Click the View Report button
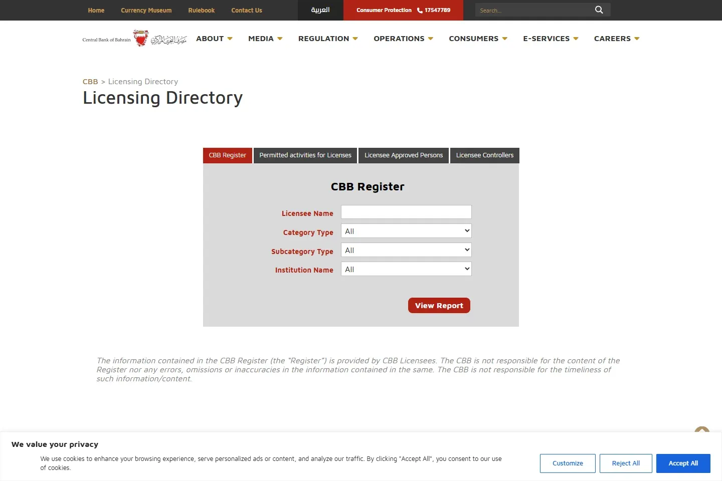The width and height of the screenshot is (722, 481). coord(439,306)
